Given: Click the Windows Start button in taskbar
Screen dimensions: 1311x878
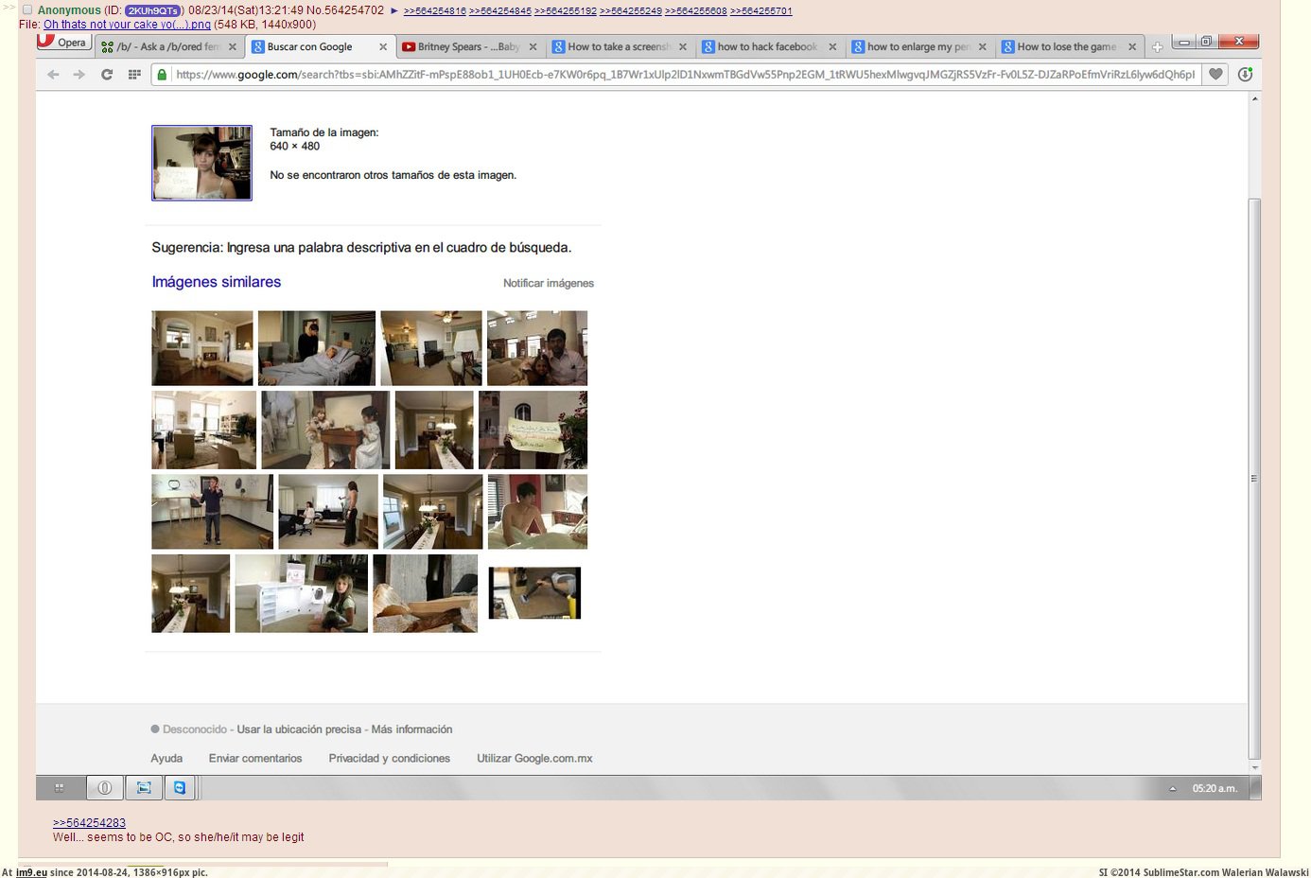Looking at the screenshot, I should (59, 787).
